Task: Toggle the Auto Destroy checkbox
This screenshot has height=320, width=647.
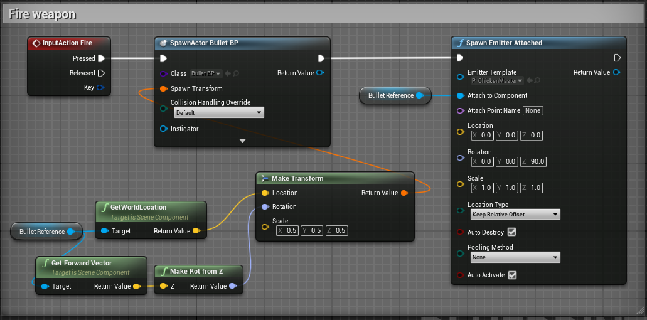Action: point(512,232)
